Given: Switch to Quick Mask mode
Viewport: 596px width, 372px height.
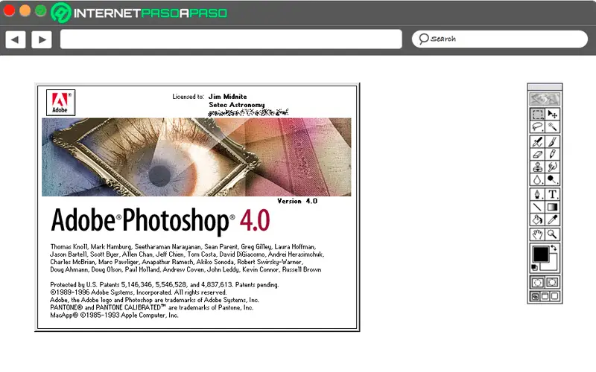Looking at the screenshot, I should click(552, 283).
